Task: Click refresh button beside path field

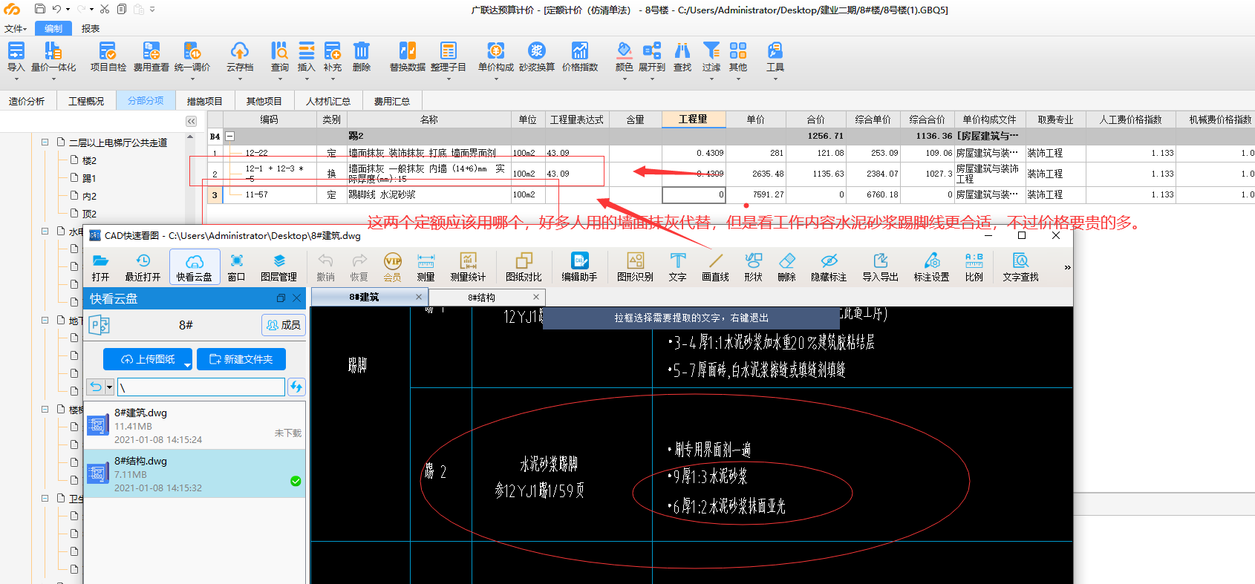Action: click(x=296, y=387)
